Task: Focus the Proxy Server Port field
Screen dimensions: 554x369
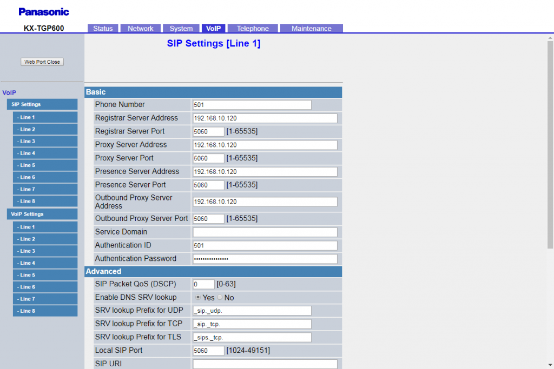Action: tap(208, 158)
